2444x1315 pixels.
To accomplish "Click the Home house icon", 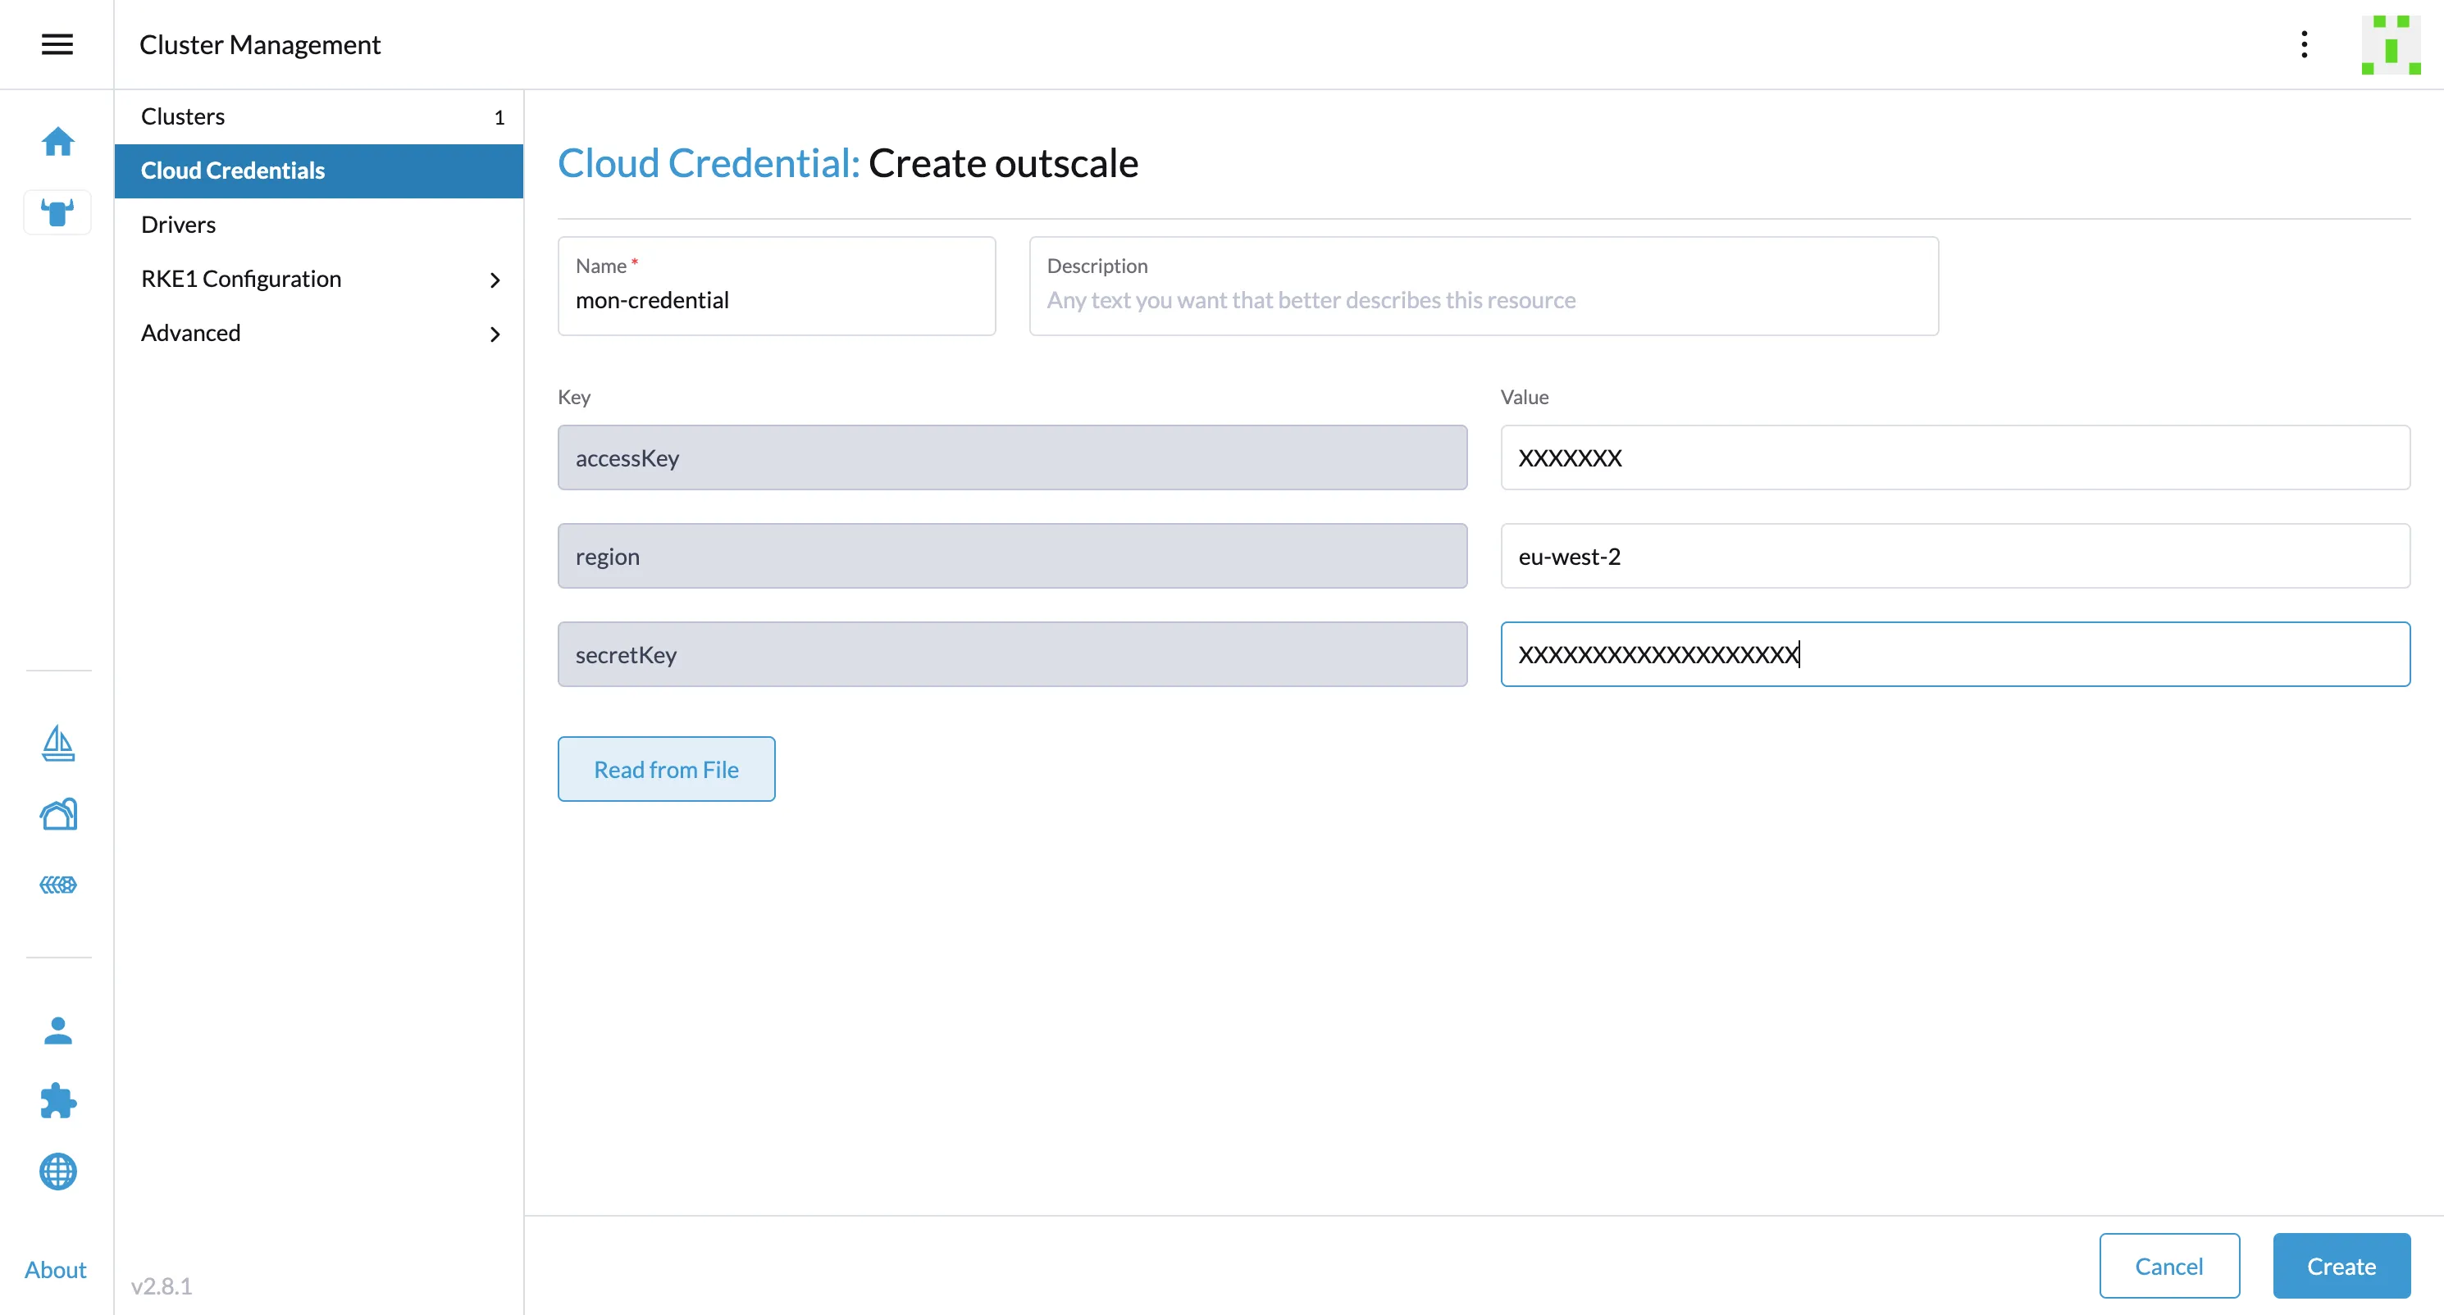I will (57, 141).
